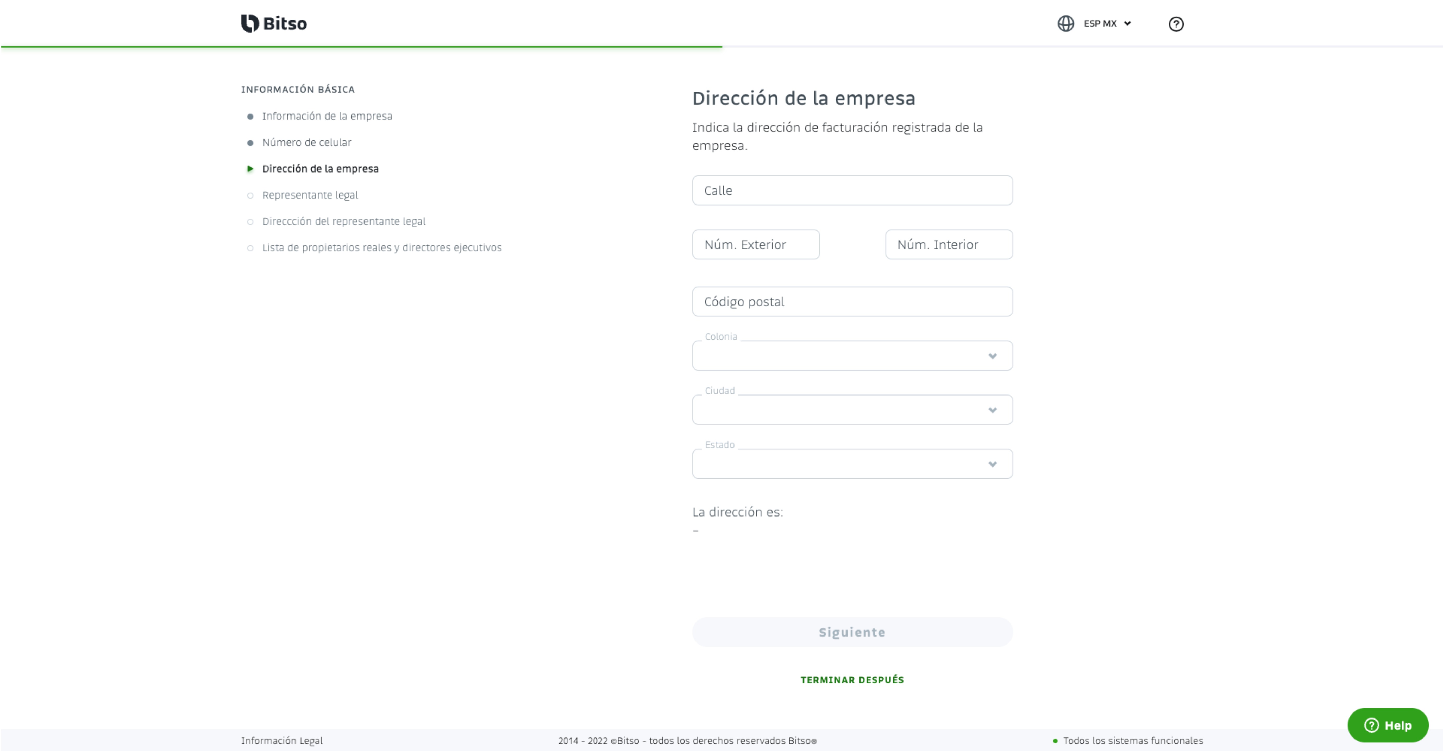Open the help question mark icon in header
This screenshot has height=751, width=1443.
[x=1176, y=24]
